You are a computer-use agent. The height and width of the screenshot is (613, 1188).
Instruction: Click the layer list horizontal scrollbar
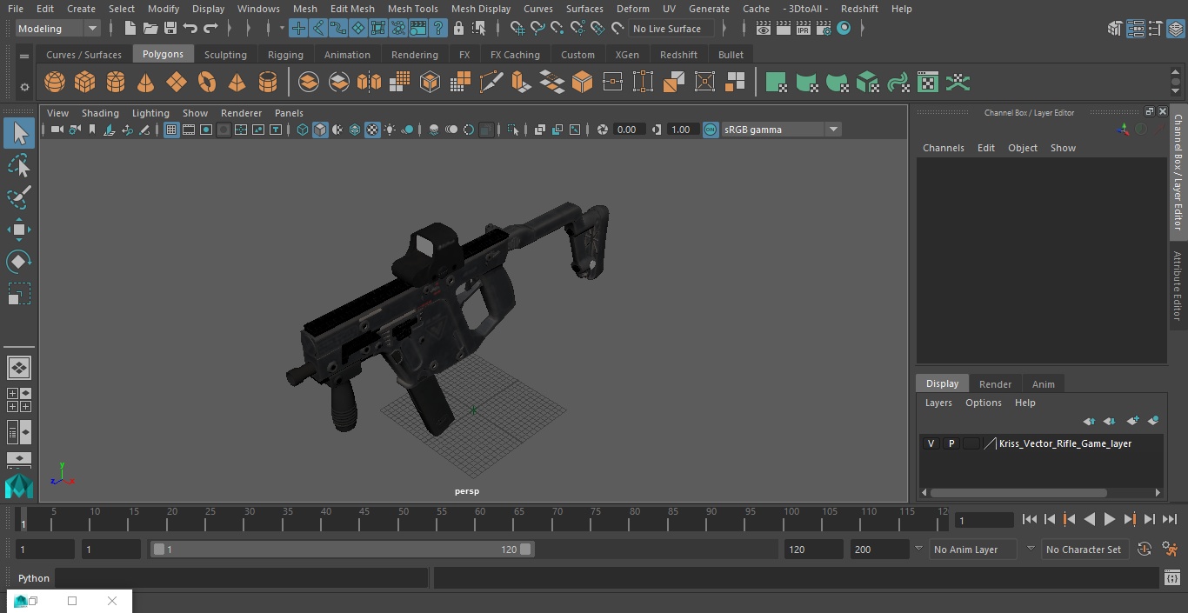[x=1019, y=492]
